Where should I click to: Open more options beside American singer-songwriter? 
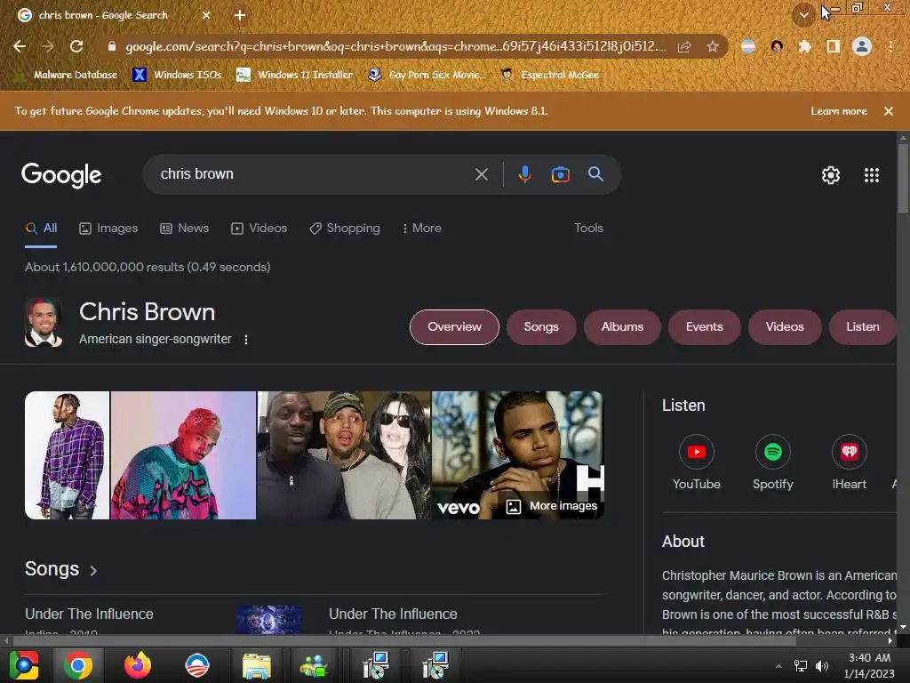[246, 339]
